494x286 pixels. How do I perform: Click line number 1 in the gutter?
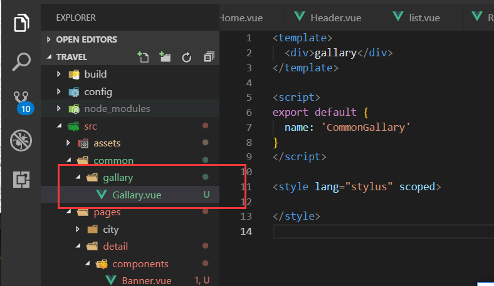coord(249,38)
